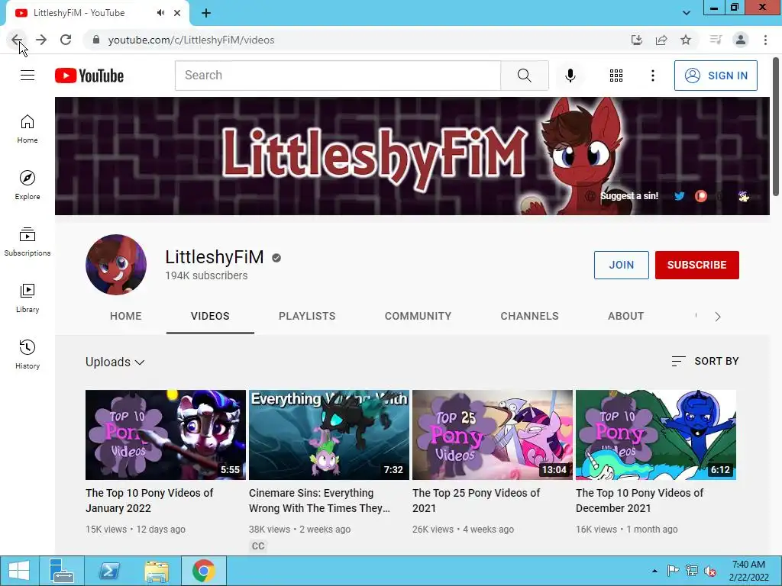Click the muted volume tray icon
Image resolution: width=782 pixels, height=586 pixels.
(x=709, y=571)
